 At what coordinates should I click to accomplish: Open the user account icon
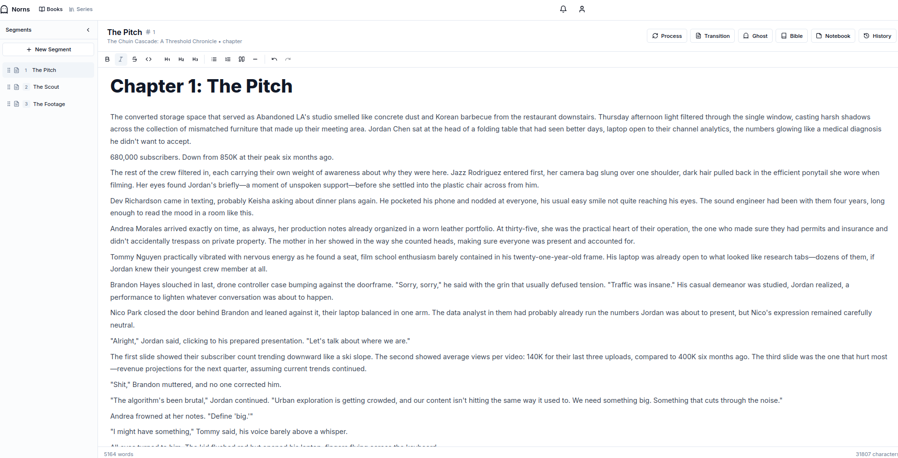(x=582, y=9)
